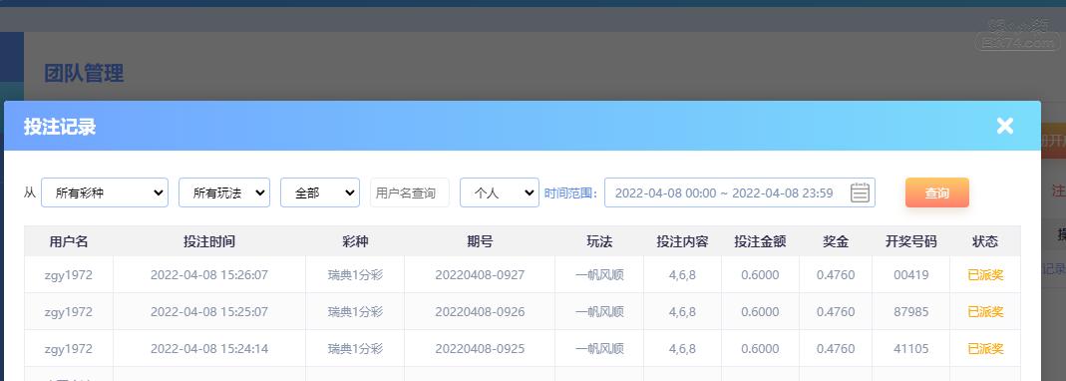Screen dimensions: 1066x381
Task: Select 瑞典1分彩 in the 0927 row
Action: point(355,275)
